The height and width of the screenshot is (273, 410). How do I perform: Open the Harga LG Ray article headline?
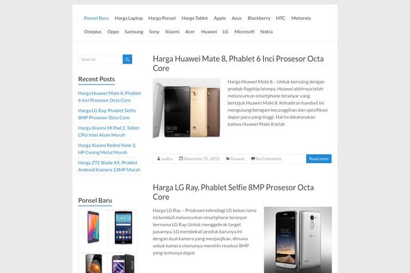pos(233,192)
